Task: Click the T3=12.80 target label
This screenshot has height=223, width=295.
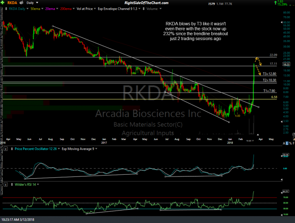Action: (x=269, y=74)
